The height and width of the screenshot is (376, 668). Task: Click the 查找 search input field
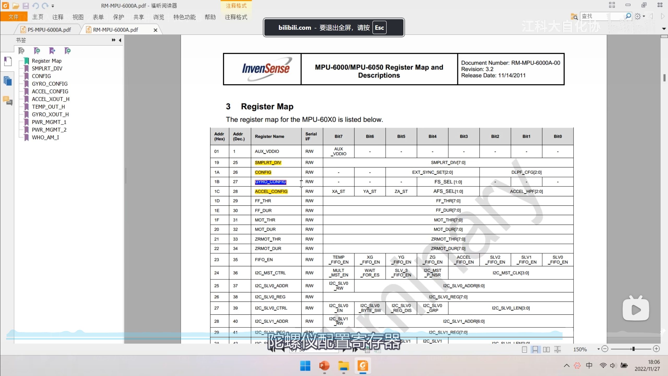[x=600, y=16]
